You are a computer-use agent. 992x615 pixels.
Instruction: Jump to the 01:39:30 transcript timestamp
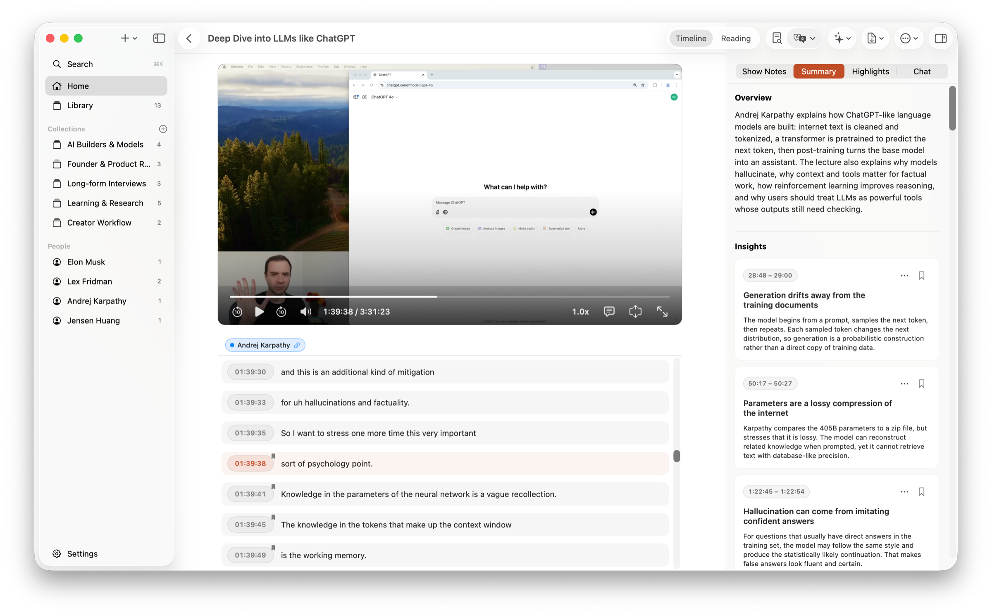pos(250,372)
